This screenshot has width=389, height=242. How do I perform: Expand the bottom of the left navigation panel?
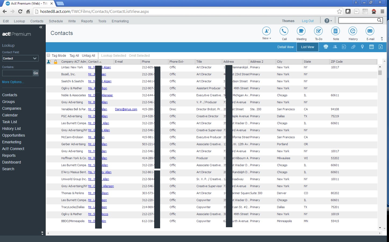pyautogui.click(x=42, y=233)
